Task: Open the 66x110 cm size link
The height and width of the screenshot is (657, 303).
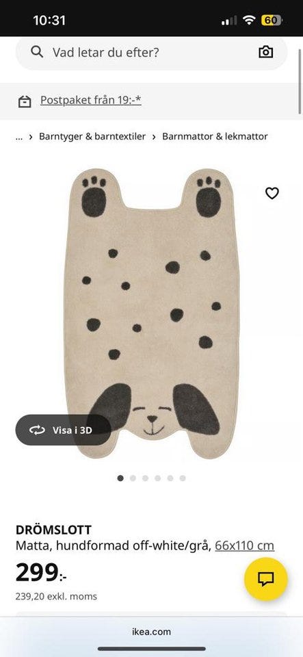Action: 245,545
